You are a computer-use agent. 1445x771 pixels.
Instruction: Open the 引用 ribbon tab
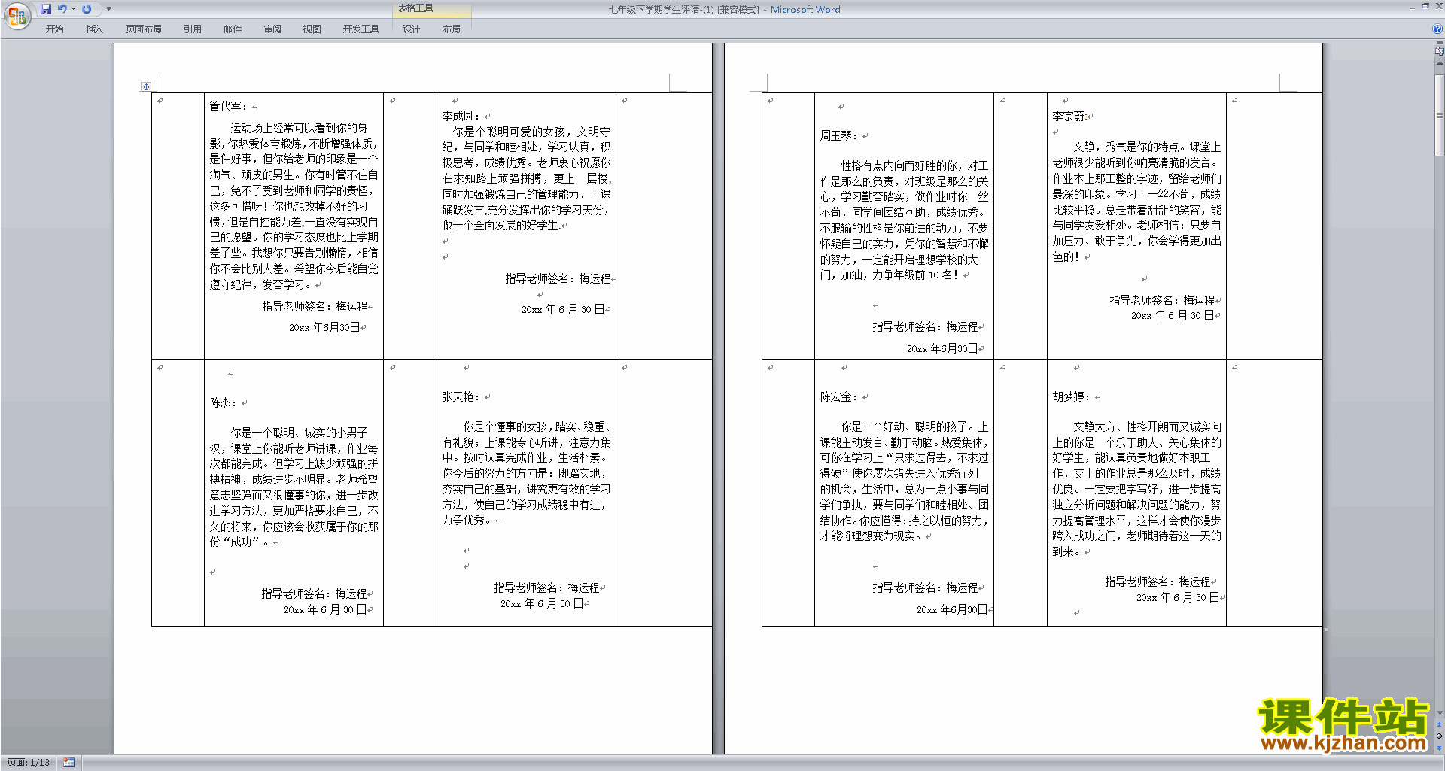(x=193, y=29)
